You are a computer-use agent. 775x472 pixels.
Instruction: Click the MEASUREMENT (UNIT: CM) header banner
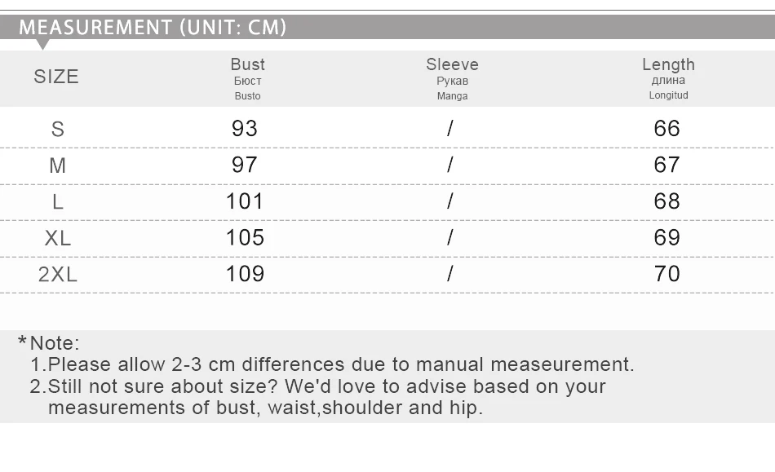[387, 27]
